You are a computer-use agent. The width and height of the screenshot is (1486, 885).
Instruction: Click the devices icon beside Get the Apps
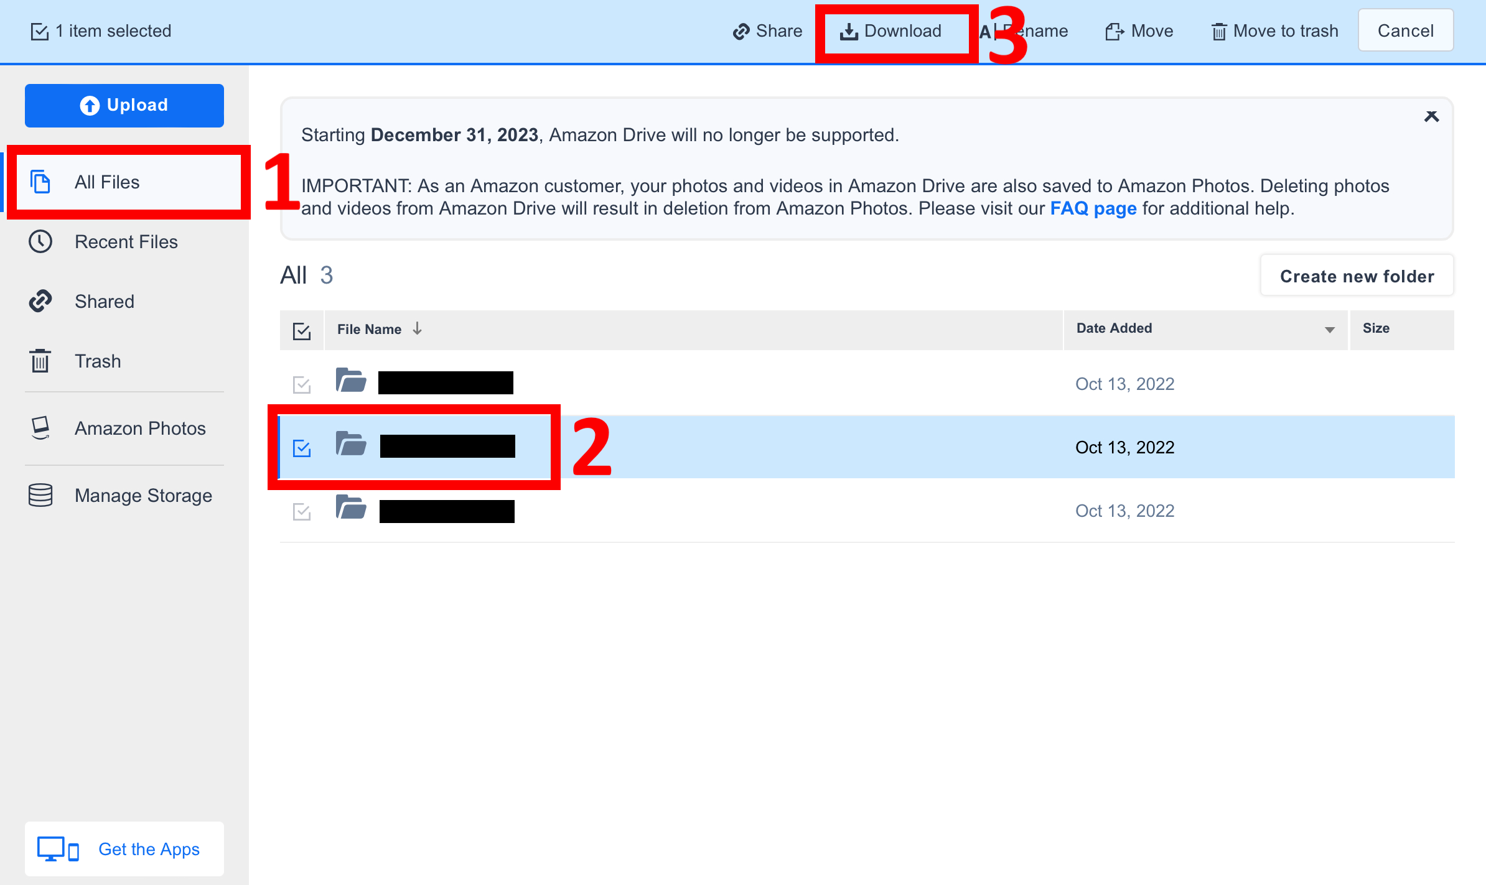coord(58,849)
